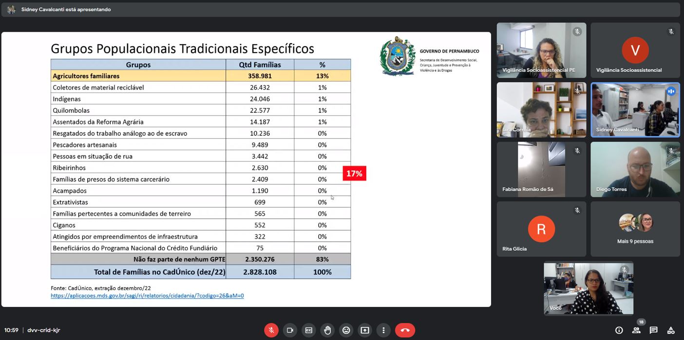
Task: Open the Activities panel icon
Action: (671, 330)
